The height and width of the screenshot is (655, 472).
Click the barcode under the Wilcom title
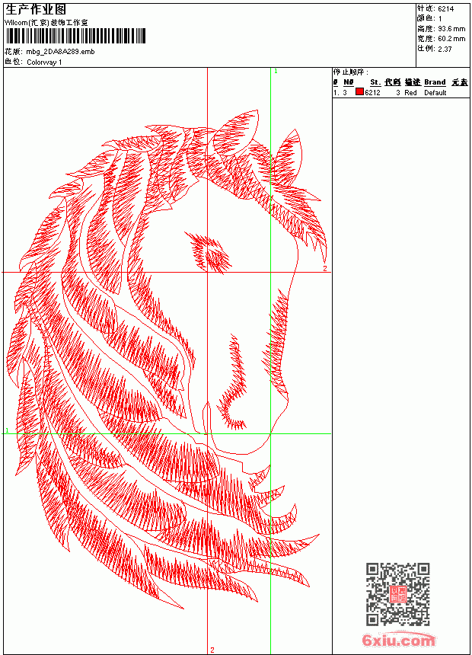point(75,36)
